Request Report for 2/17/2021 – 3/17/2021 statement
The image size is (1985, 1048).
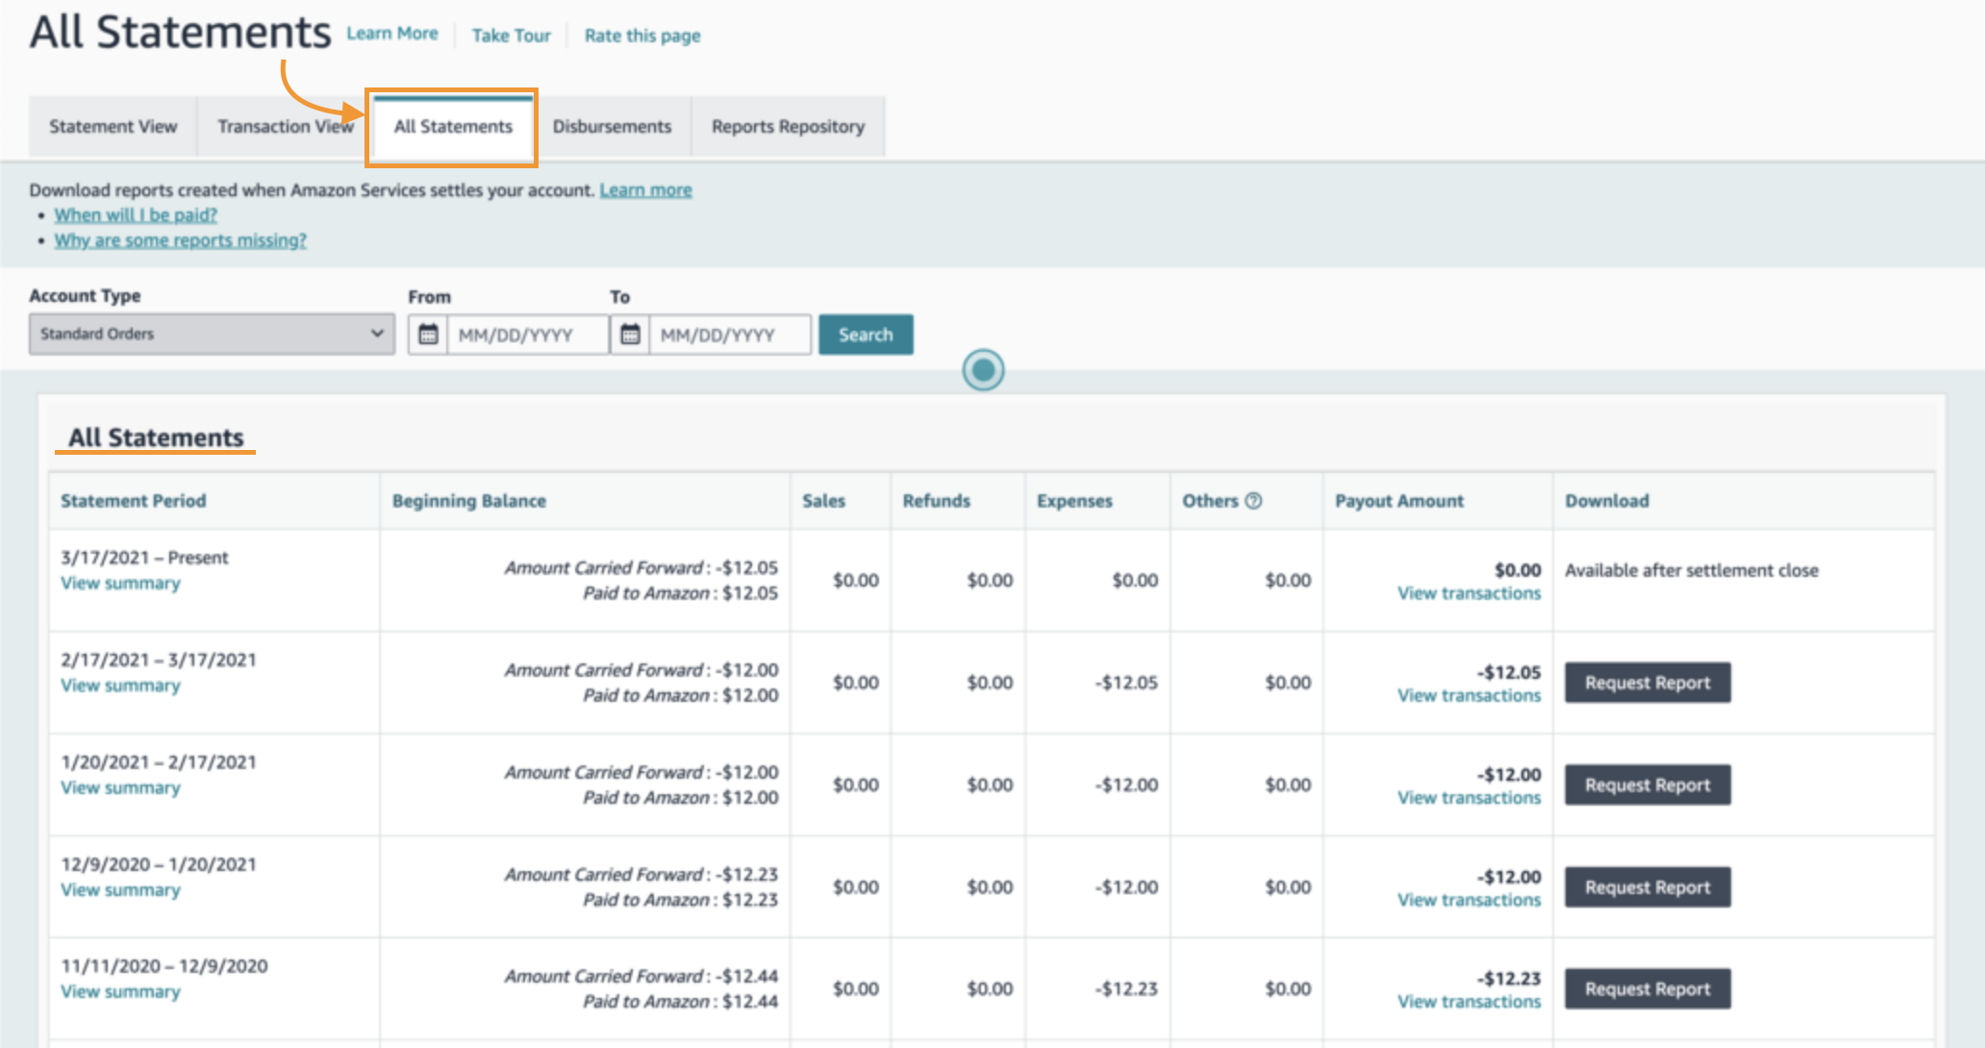[1646, 683]
